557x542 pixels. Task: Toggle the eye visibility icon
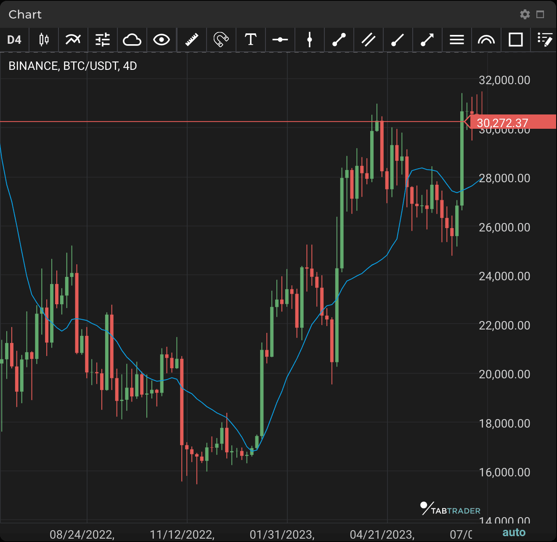point(162,40)
